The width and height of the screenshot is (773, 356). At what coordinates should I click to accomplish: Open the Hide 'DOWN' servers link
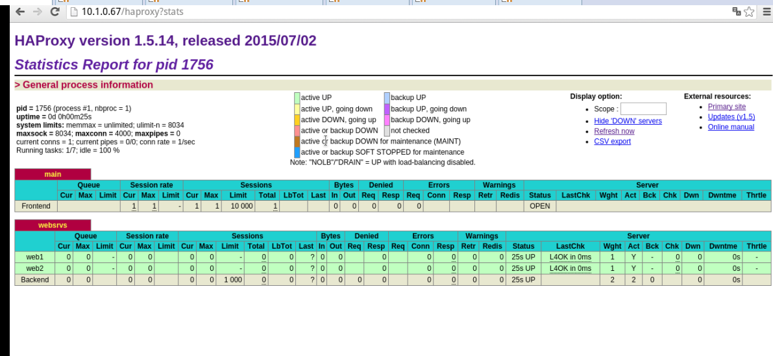tap(628, 121)
